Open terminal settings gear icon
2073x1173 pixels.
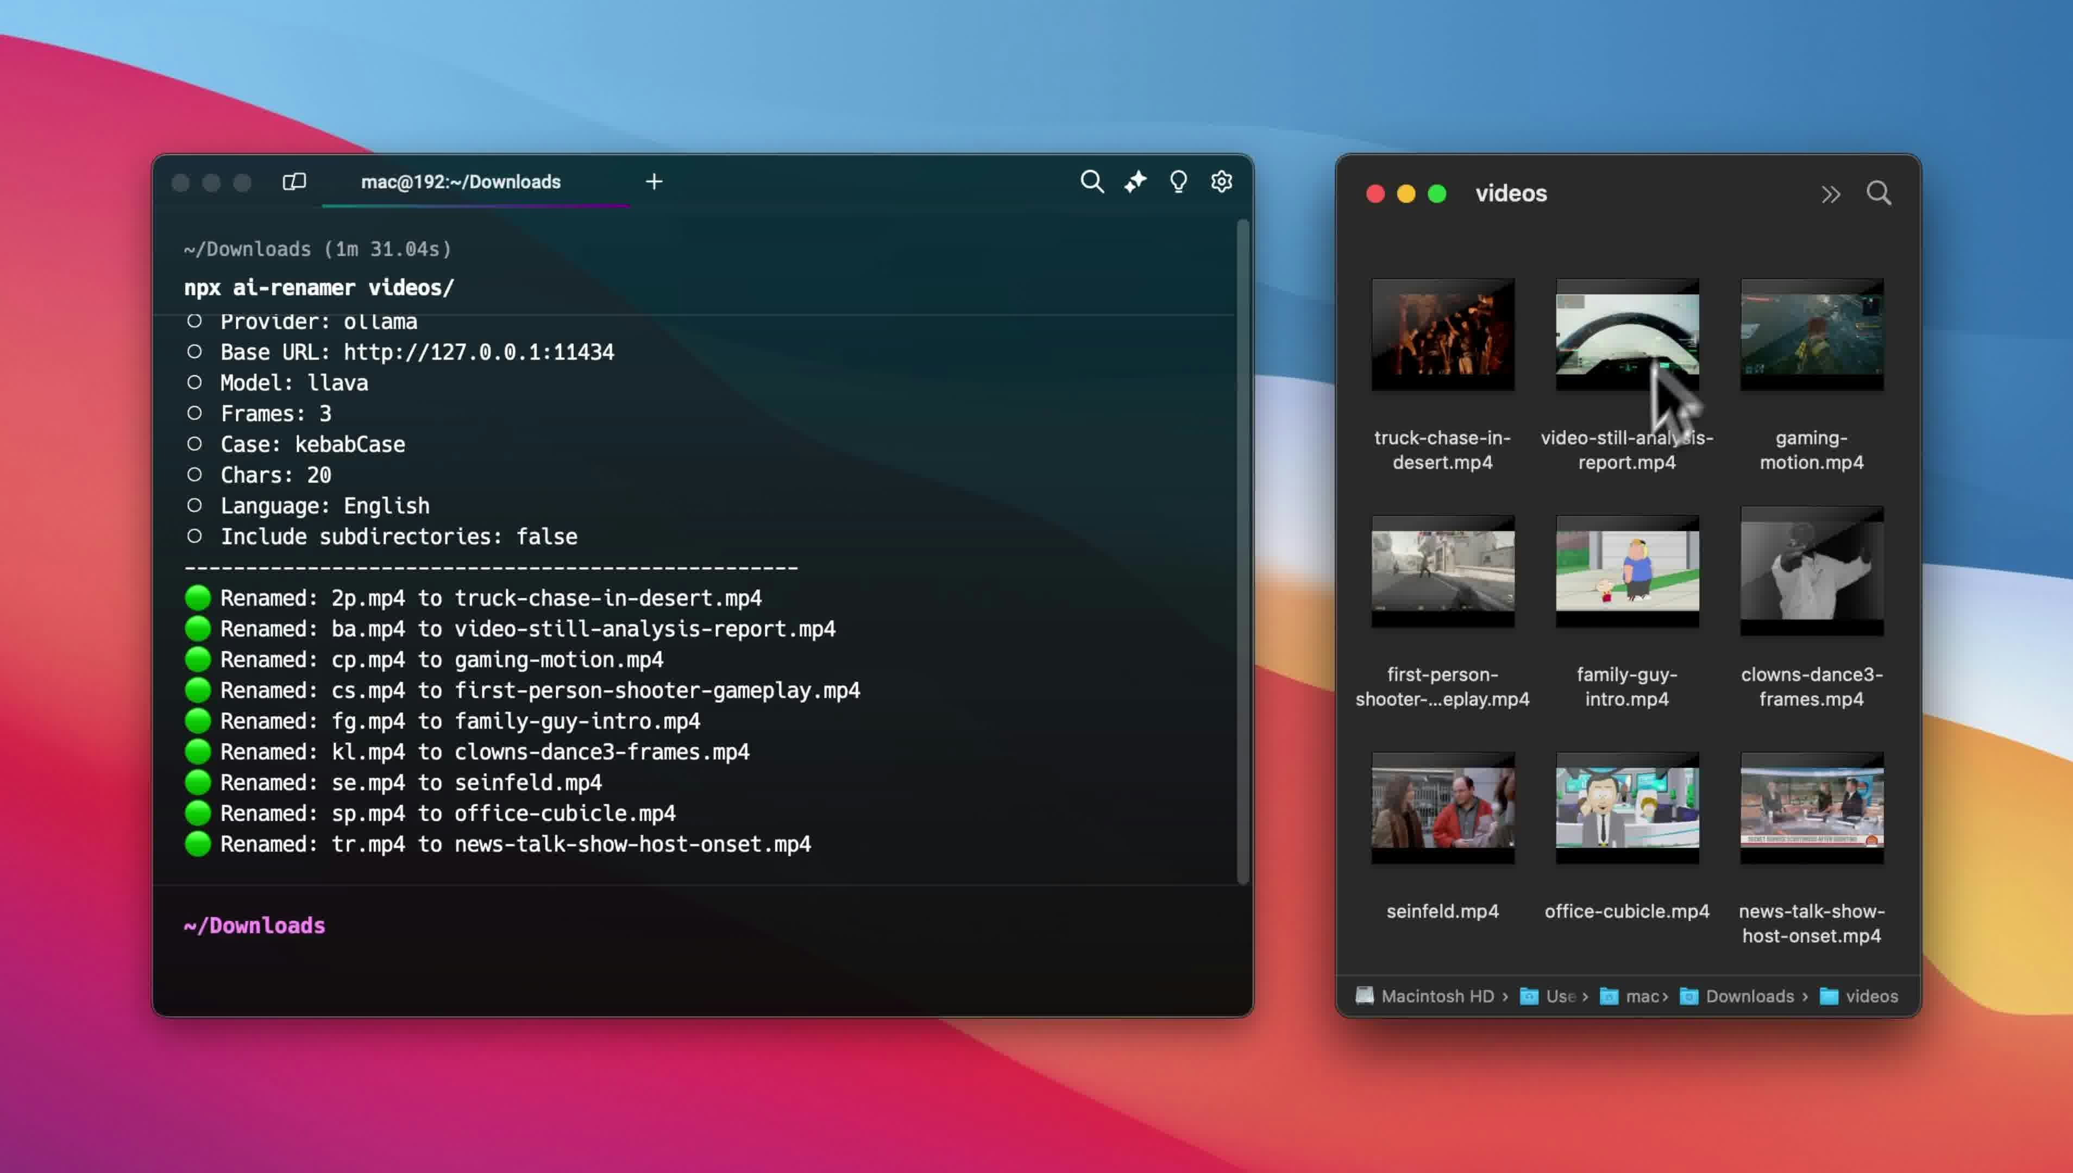(1221, 181)
